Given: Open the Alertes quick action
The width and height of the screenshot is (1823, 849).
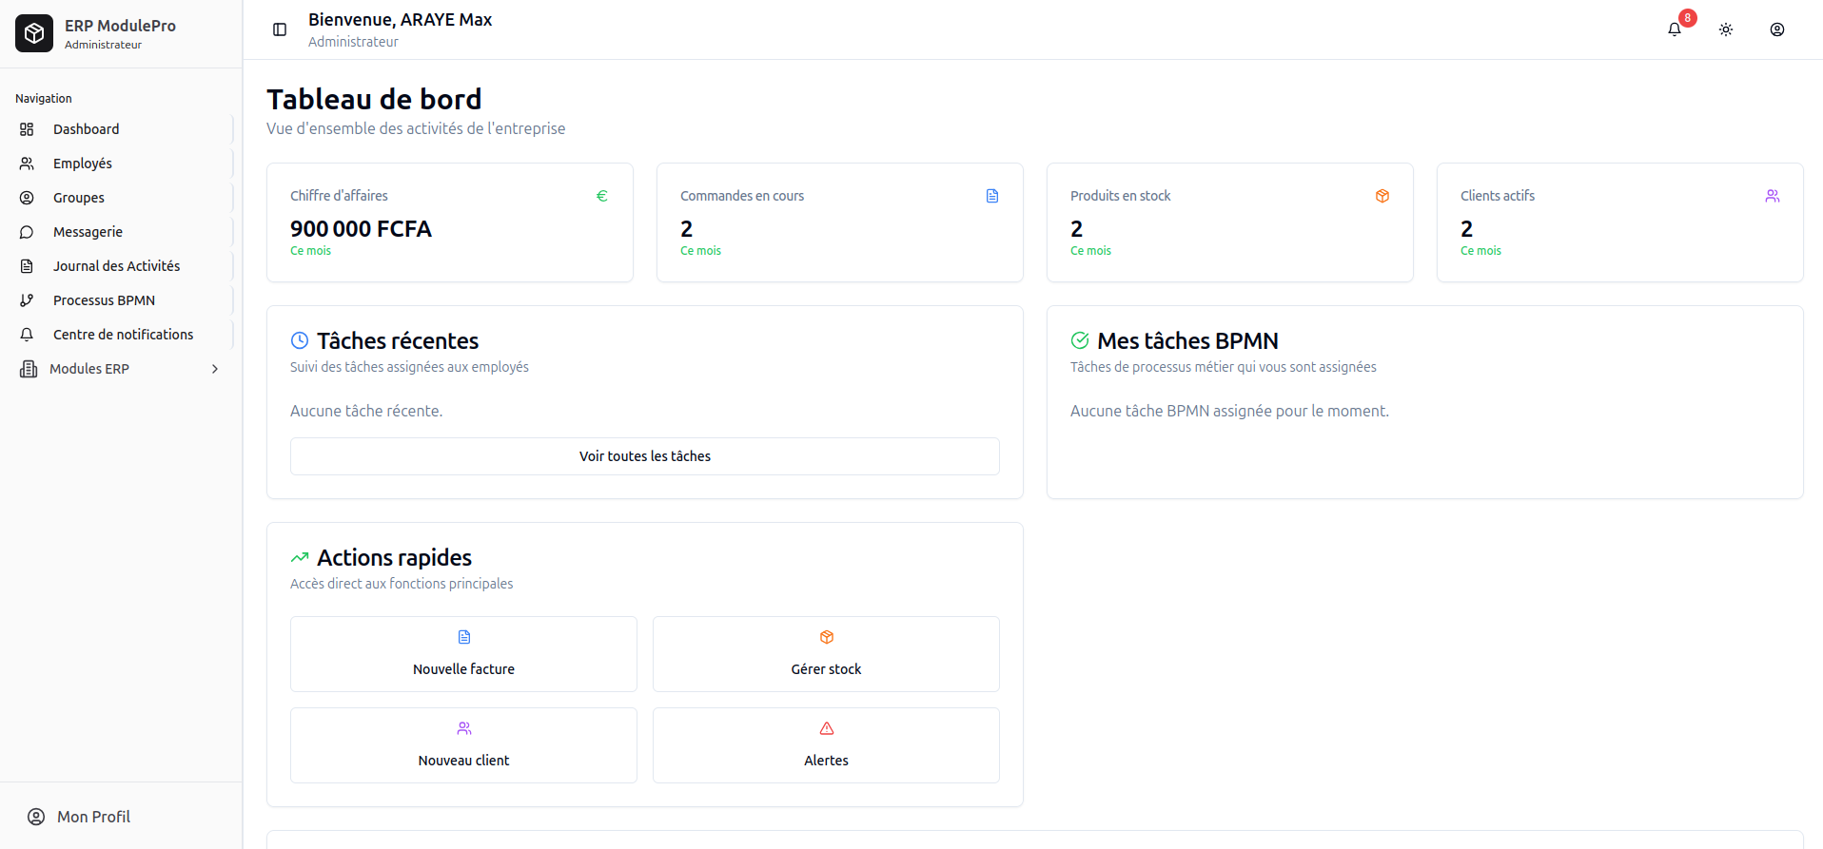Looking at the screenshot, I should coord(826,745).
